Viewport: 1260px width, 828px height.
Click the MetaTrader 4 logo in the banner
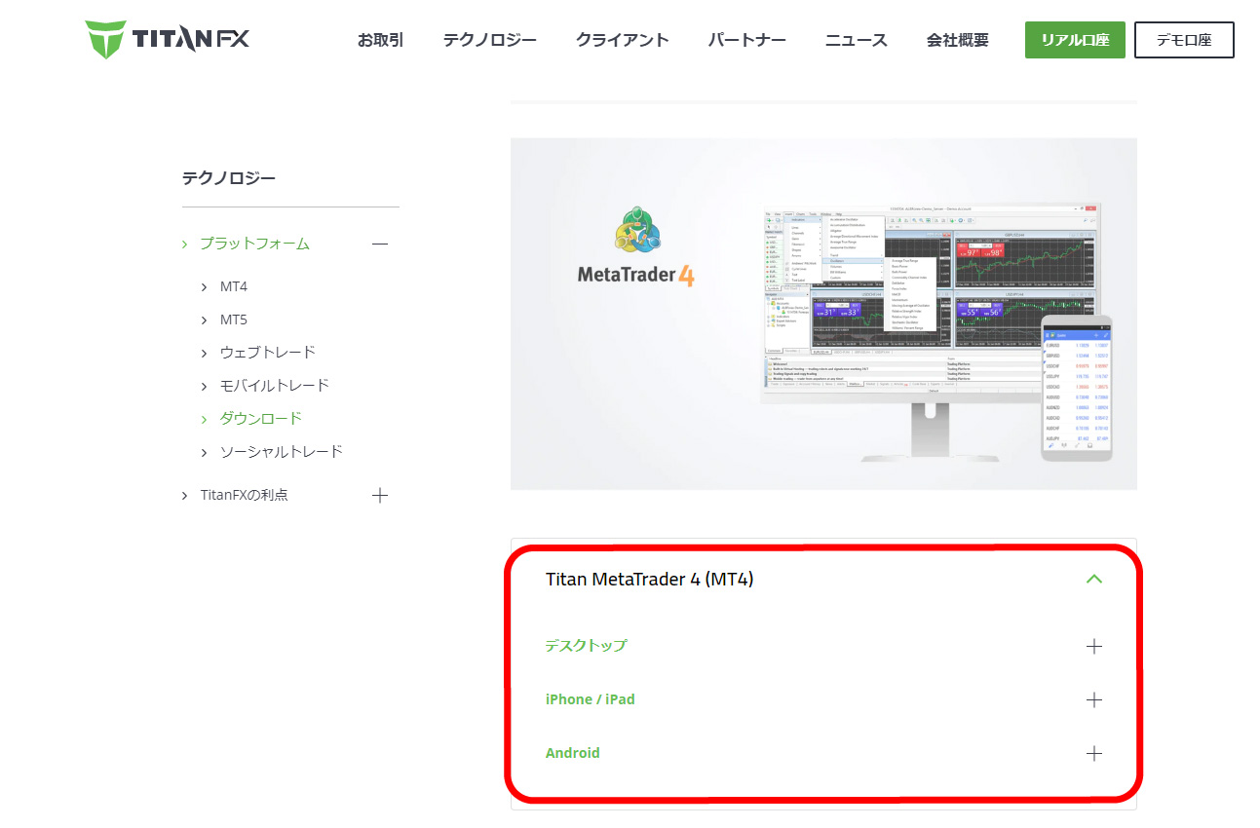click(637, 247)
